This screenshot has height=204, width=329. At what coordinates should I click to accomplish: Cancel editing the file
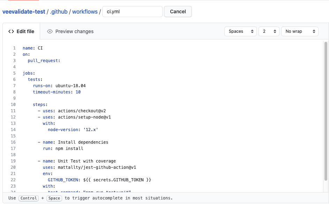(x=178, y=12)
